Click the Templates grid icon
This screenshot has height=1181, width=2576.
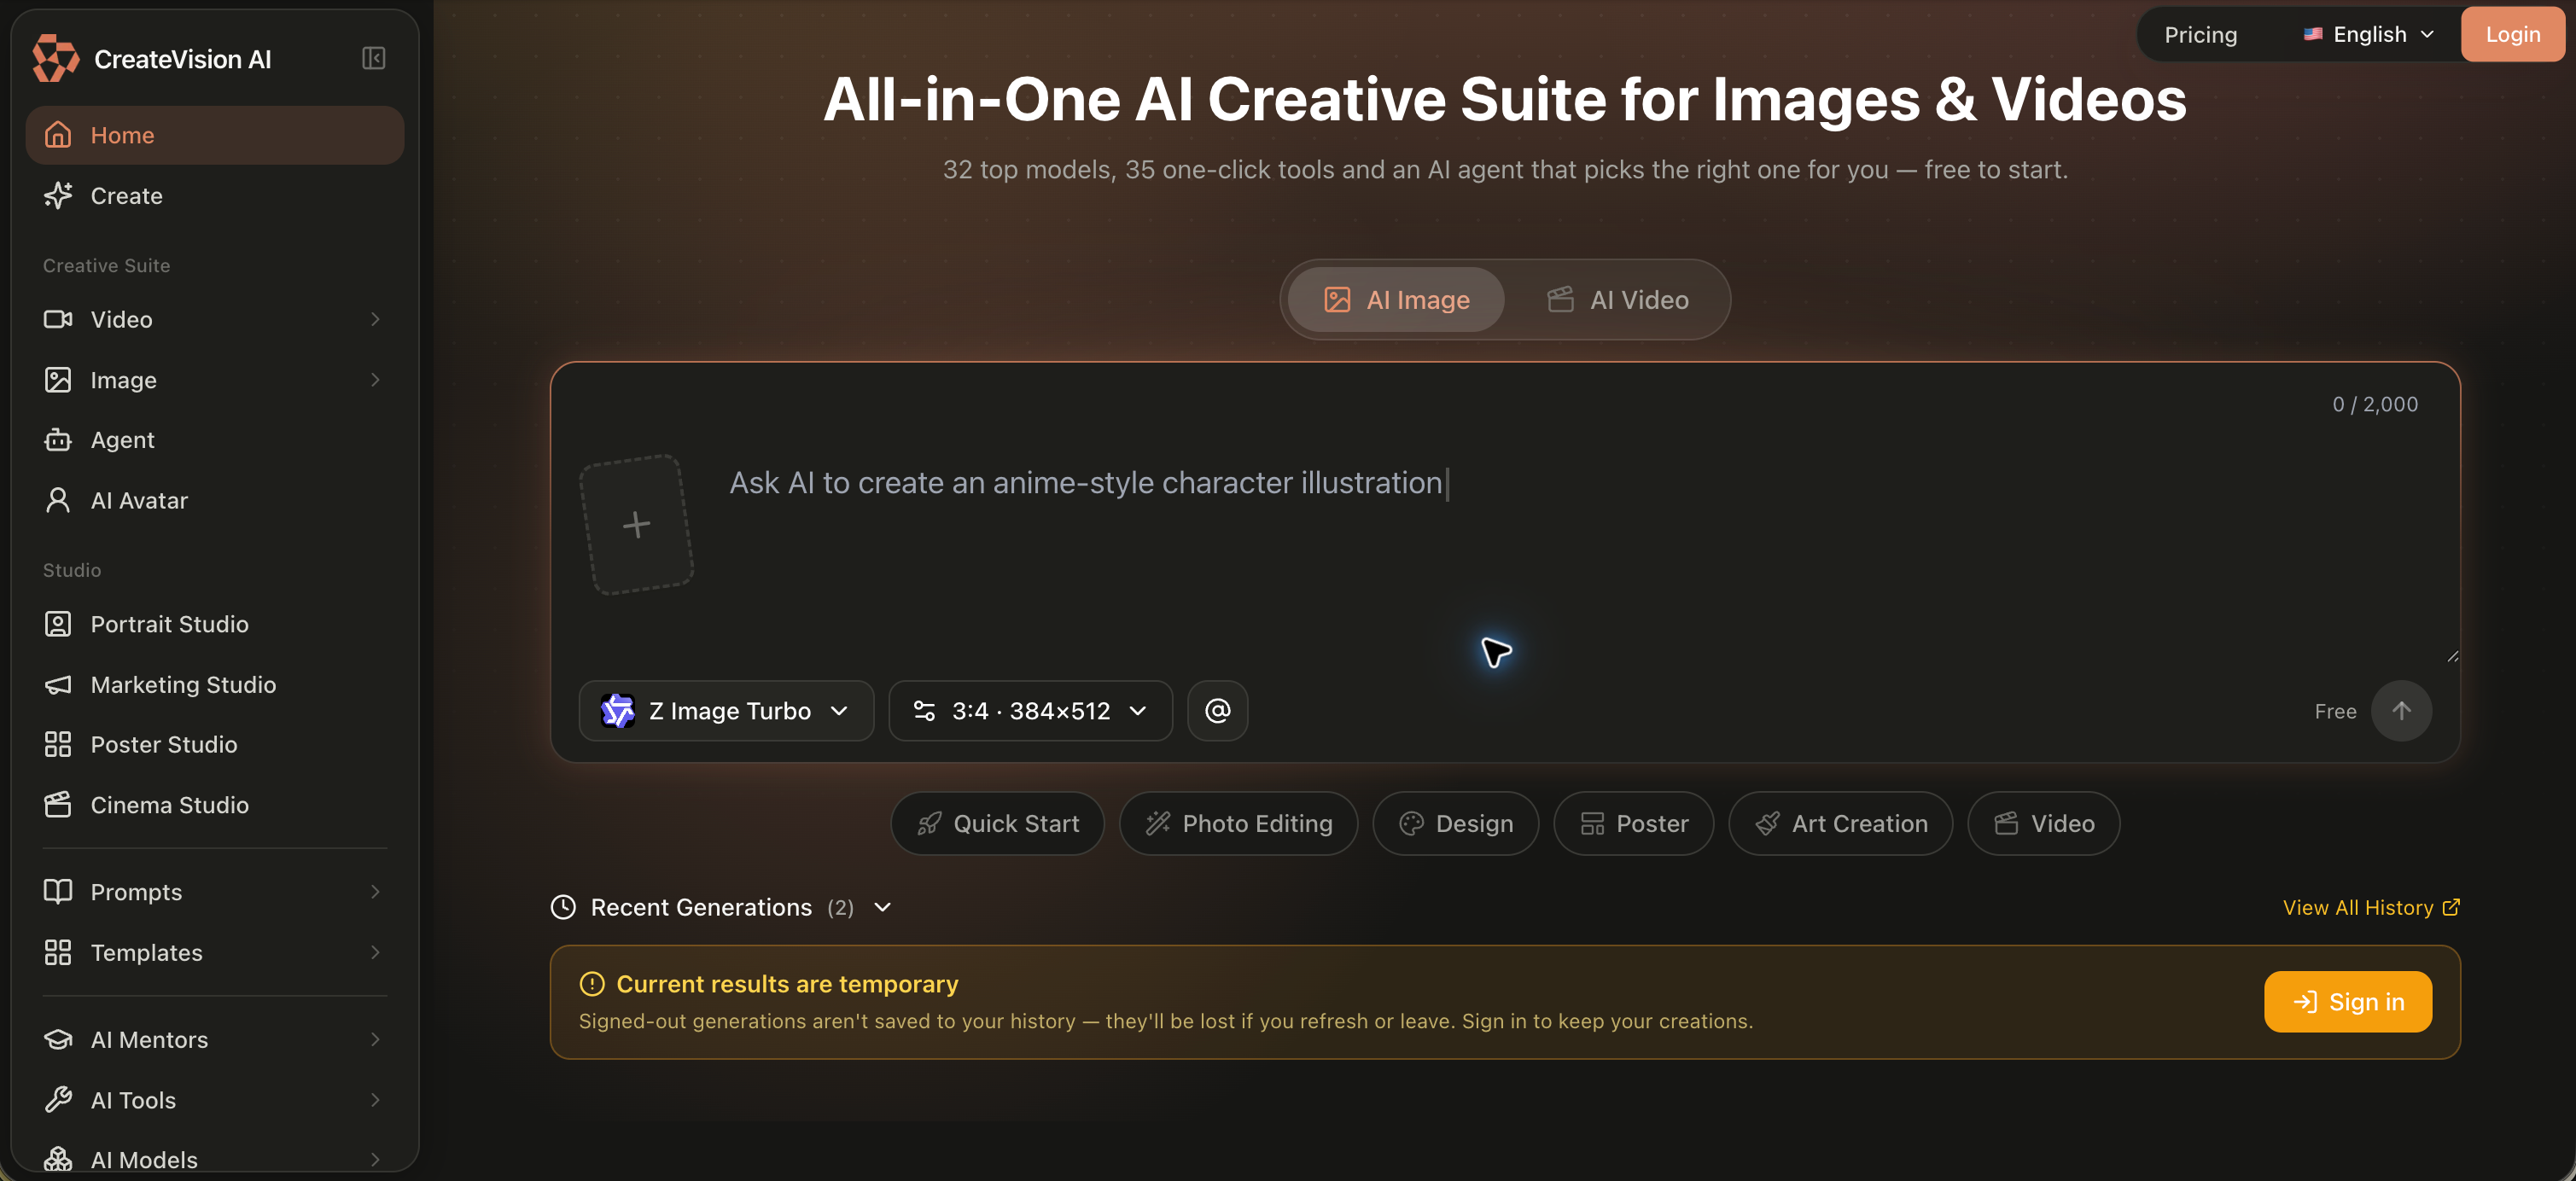tap(58, 952)
